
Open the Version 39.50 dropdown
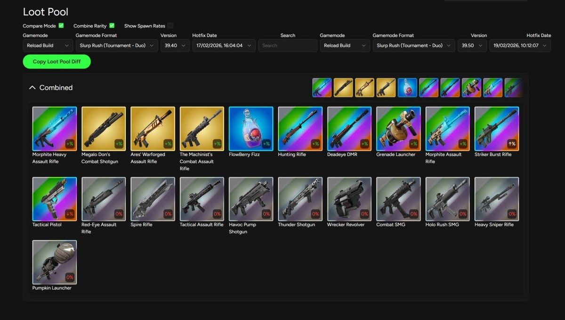472,46
